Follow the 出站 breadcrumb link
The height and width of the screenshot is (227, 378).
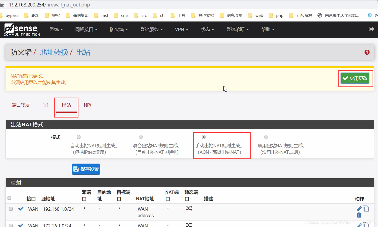click(x=83, y=52)
